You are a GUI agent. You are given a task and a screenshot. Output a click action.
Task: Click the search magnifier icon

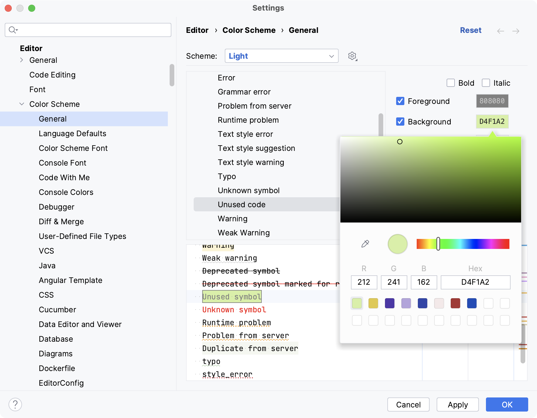coord(13,30)
